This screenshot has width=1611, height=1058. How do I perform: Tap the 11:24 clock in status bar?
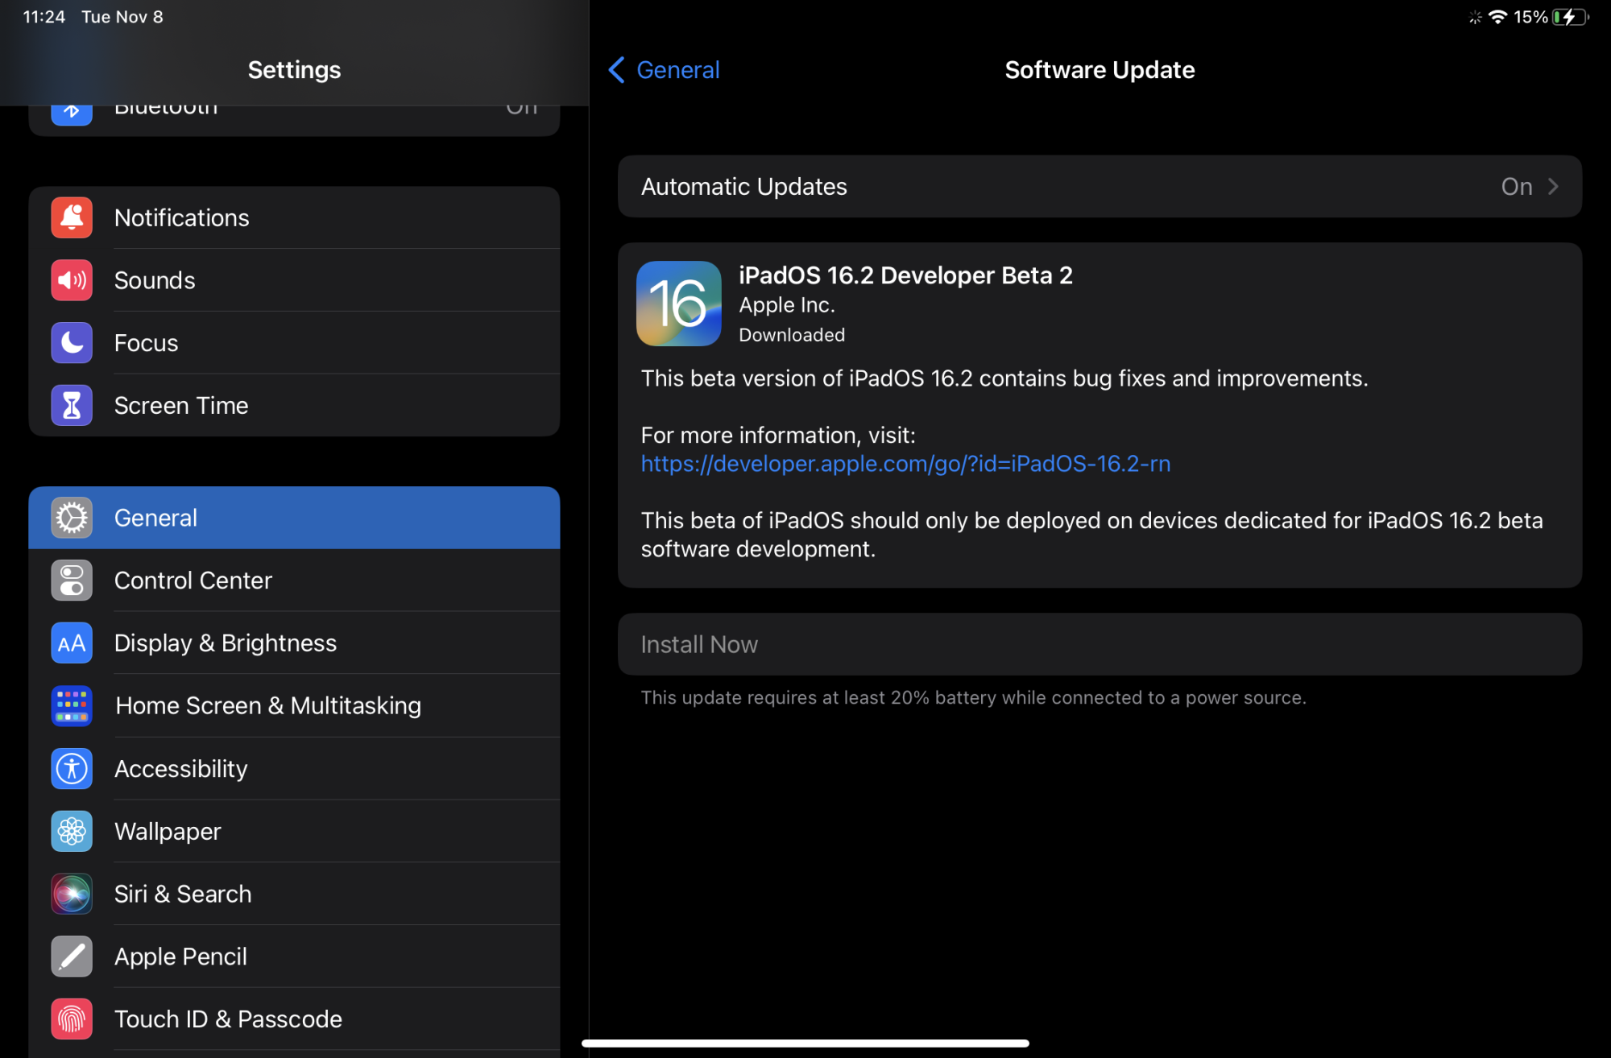tap(43, 17)
